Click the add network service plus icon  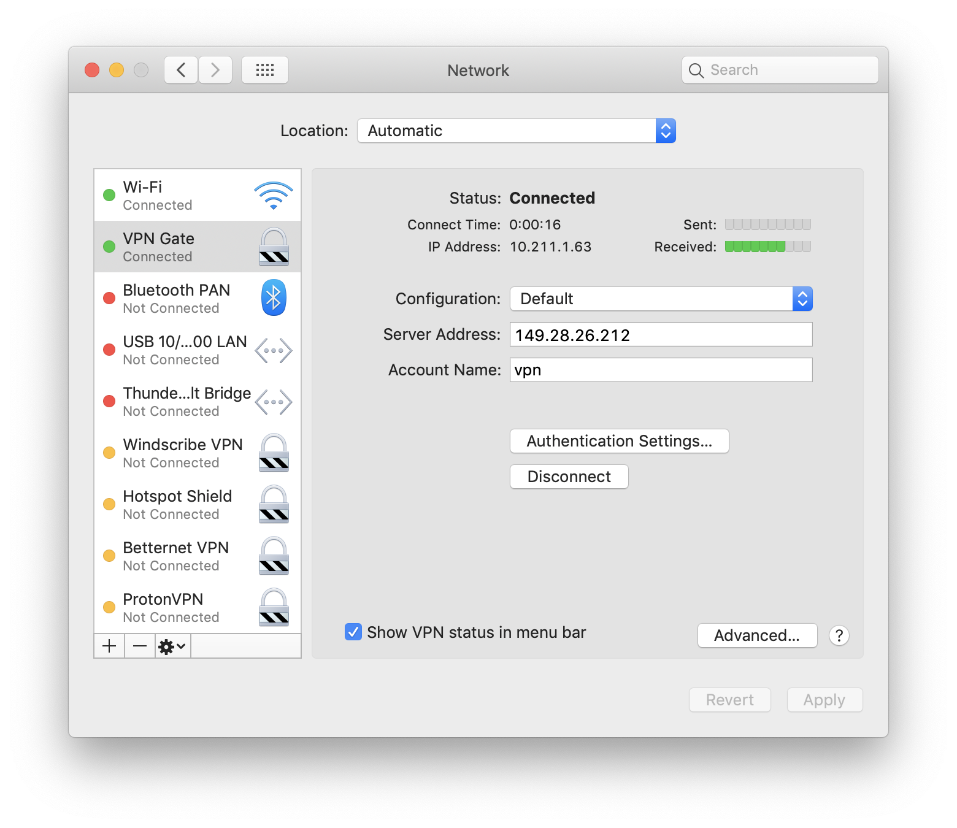109,646
